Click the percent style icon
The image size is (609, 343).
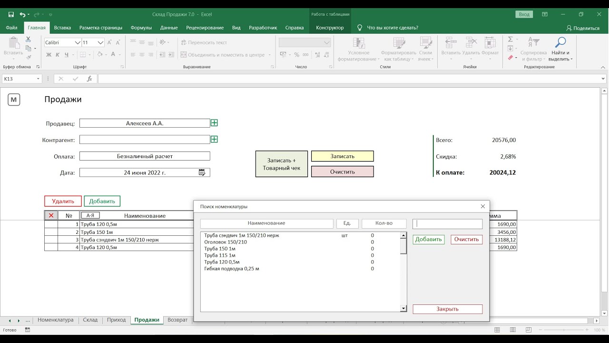[x=297, y=55]
